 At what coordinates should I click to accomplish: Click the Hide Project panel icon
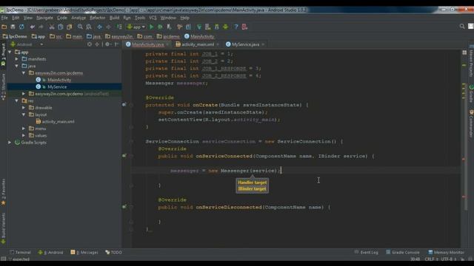[117, 44]
